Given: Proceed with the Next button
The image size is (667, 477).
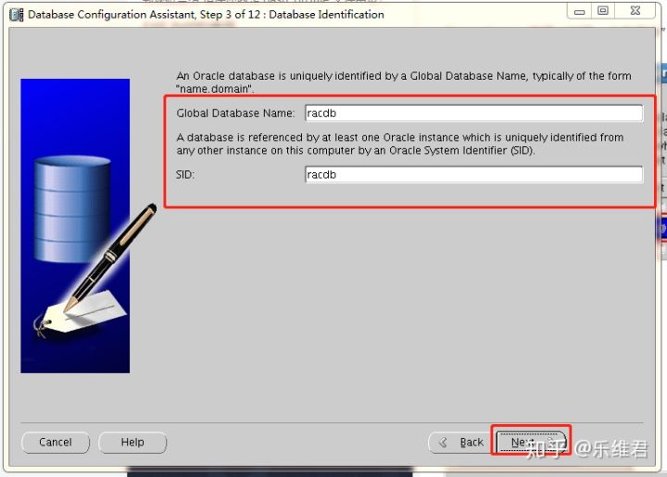Looking at the screenshot, I should [531, 443].
